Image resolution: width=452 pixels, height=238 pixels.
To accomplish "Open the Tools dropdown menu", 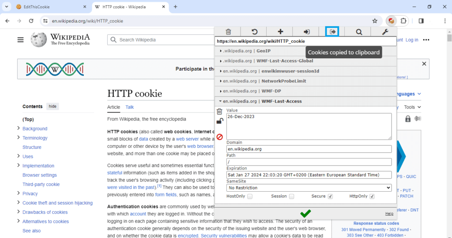I will coord(412,107).
